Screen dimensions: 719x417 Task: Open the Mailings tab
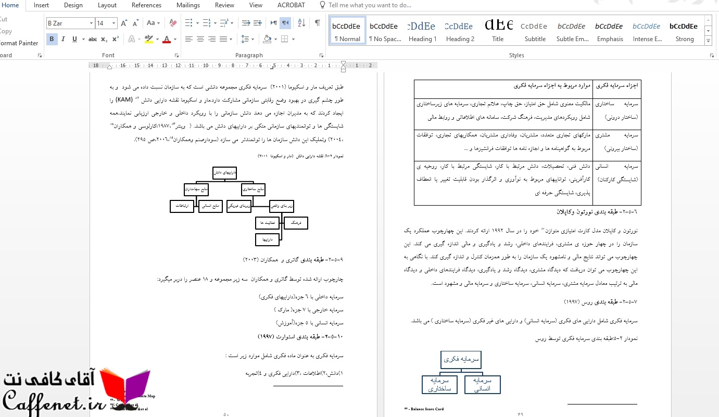188,5
